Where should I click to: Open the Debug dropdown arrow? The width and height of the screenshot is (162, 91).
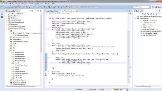click(47, 7)
